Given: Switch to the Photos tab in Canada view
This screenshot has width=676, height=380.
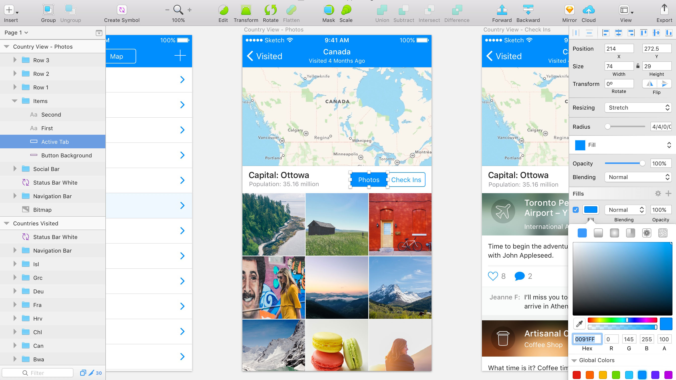Looking at the screenshot, I should 369,180.
